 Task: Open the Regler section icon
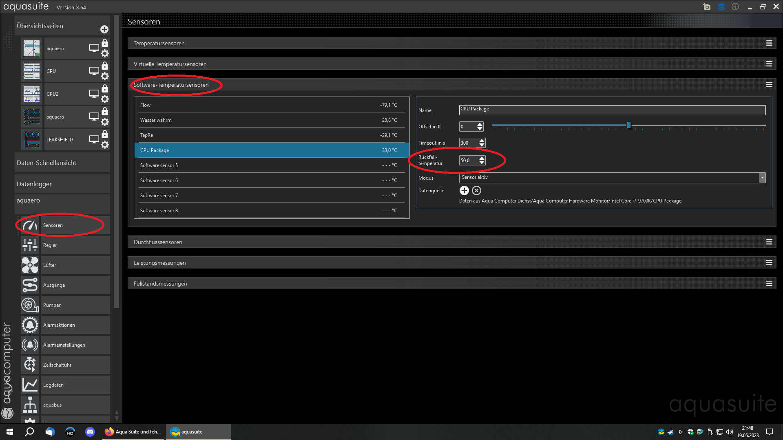pyautogui.click(x=30, y=245)
